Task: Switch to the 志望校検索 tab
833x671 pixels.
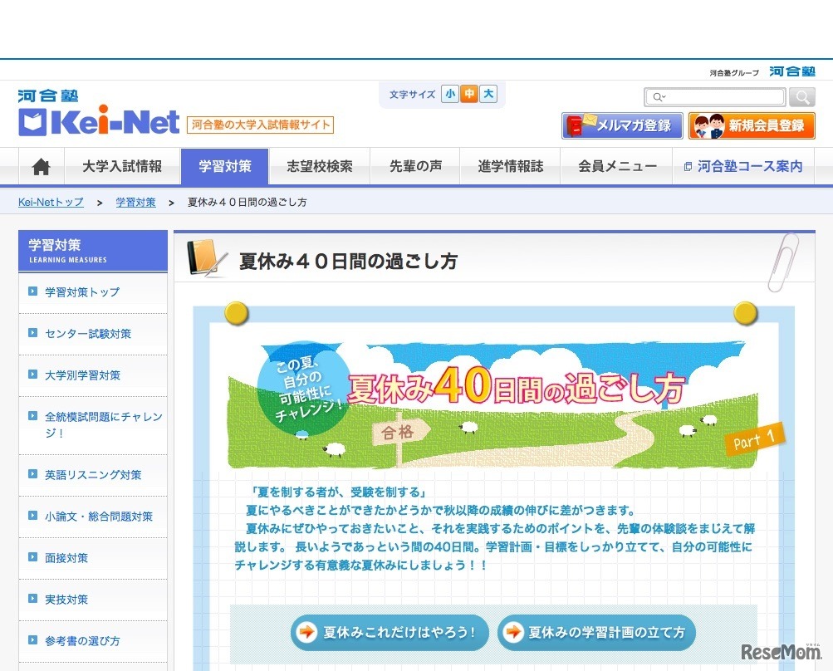Action: [321, 166]
